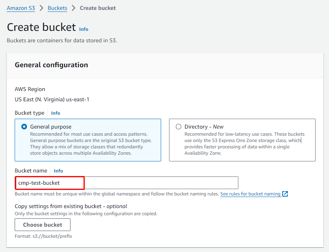
Task: Click the Create bucket breadcrumb item
Action: pos(98,8)
